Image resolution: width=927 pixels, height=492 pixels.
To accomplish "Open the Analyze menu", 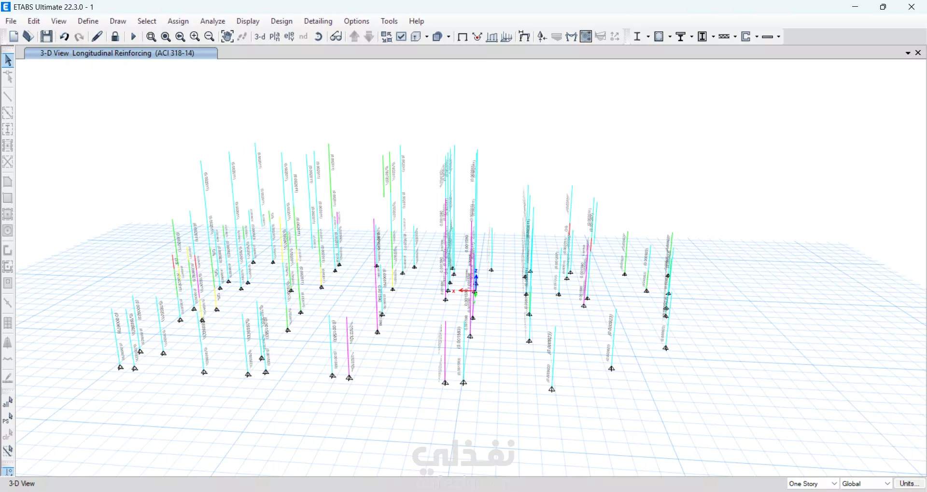I will click(213, 21).
